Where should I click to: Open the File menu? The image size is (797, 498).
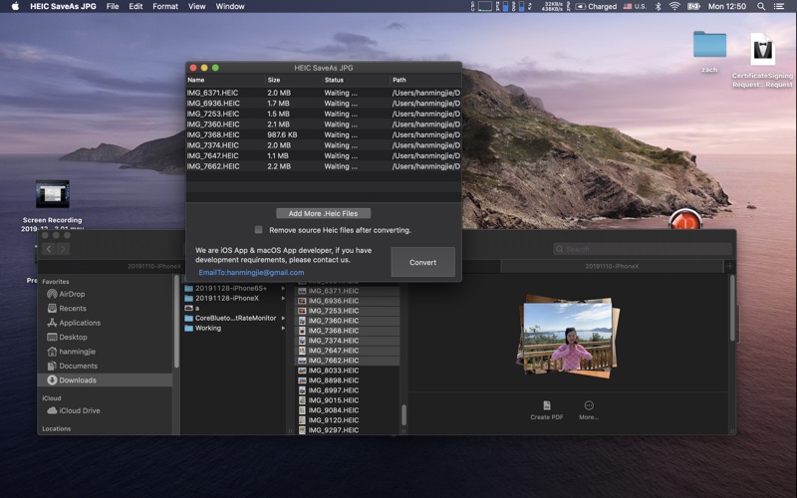[113, 6]
